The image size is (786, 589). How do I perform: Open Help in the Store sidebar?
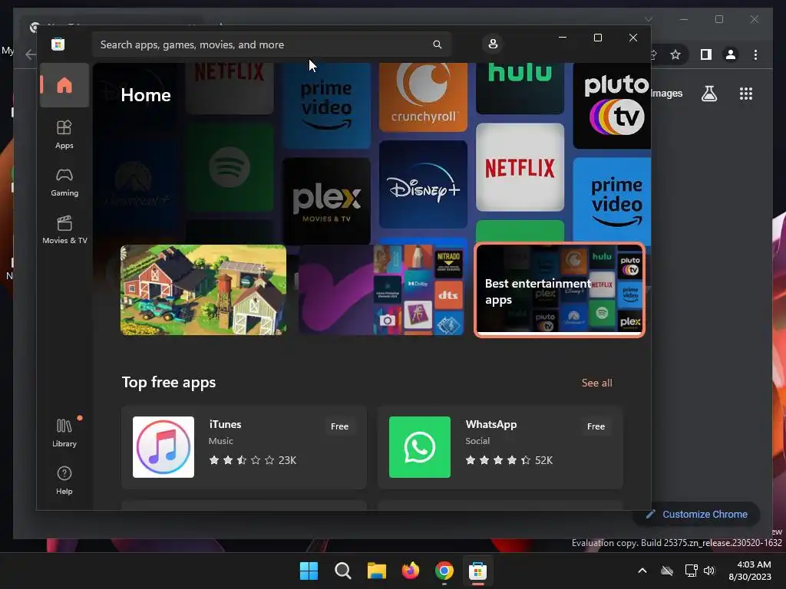point(64,480)
